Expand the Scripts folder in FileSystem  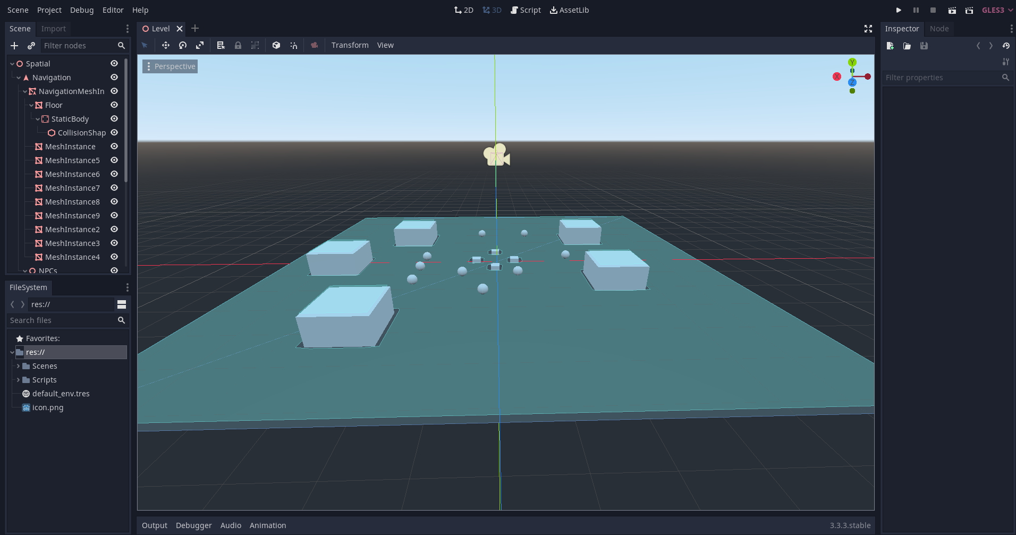pyautogui.click(x=19, y=379)
